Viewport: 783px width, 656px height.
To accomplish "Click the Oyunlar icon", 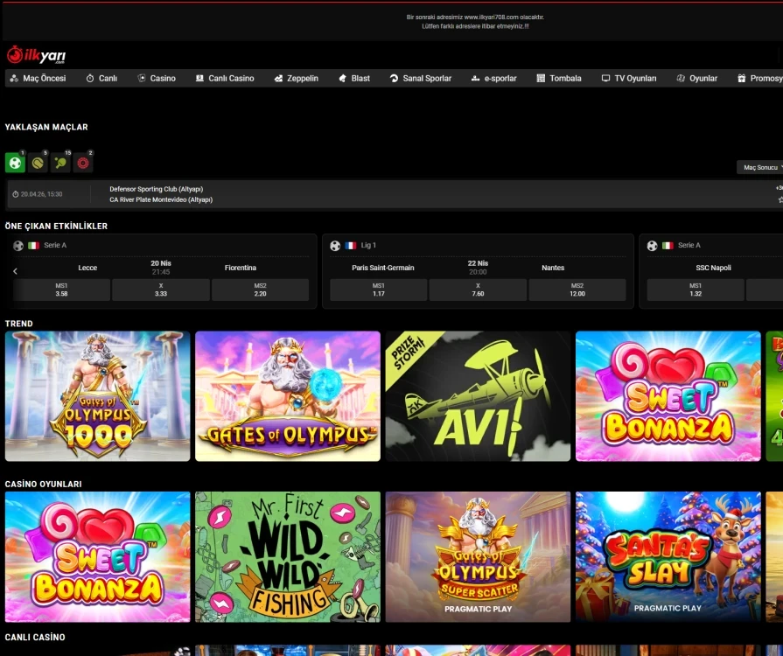I will [681, 79].
